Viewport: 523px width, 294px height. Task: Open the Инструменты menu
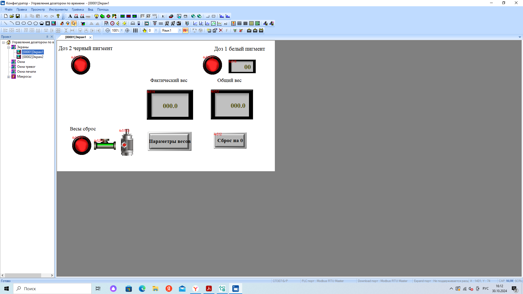58,10
